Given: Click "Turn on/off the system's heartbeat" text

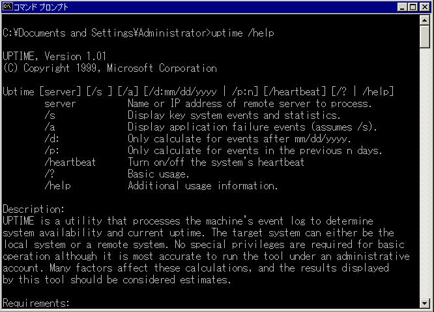Looking at the screenshot, I should (x=216, y=162).
